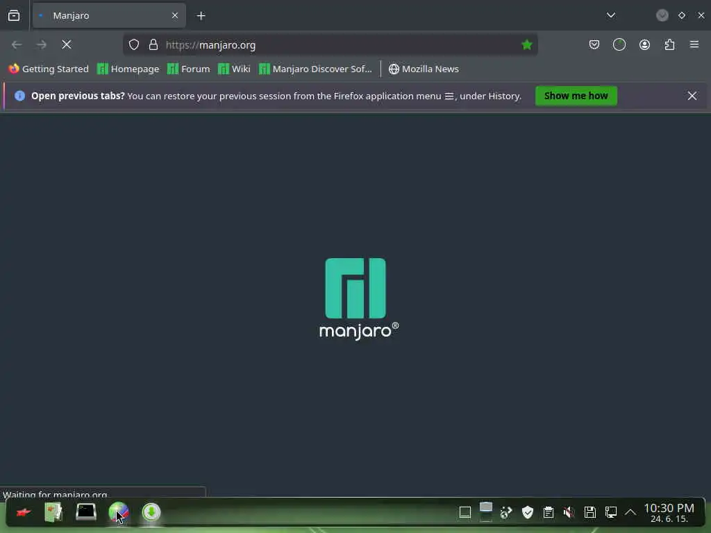Open the pager desktop switcher widget
Viewport: 711px width, 533px height.
(485, 512)
